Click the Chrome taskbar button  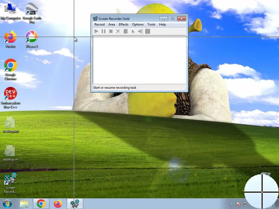point(41,204)
